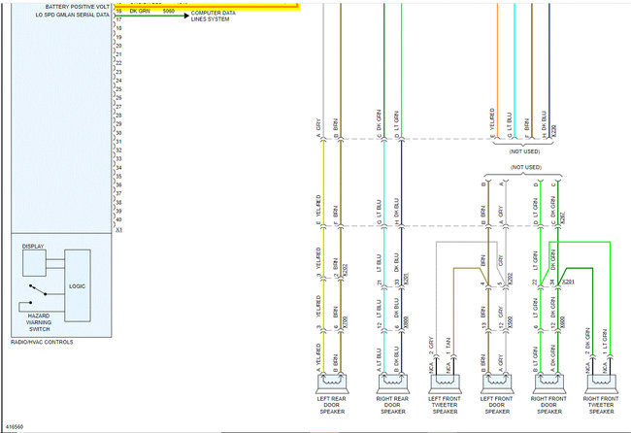This screenshot has width=631, height=433.
Task: Click the LEFT FRONT DOOR SPEAKER caption
Action: [497, 405]
